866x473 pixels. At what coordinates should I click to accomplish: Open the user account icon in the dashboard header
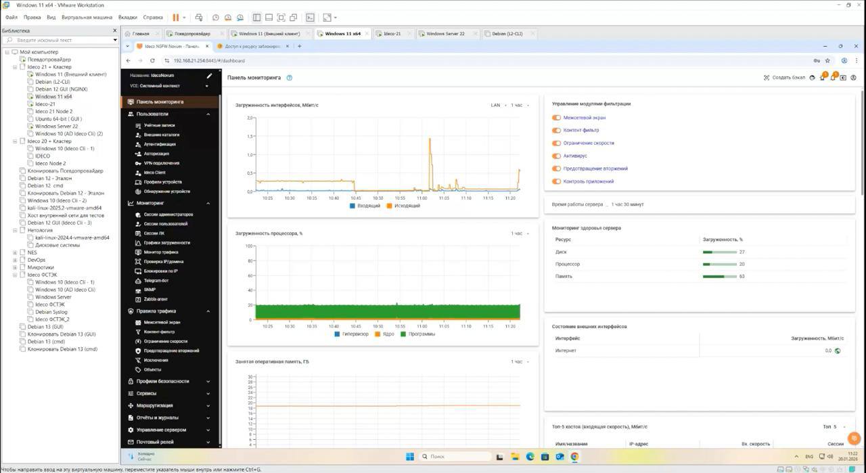[x=854, y=78]
